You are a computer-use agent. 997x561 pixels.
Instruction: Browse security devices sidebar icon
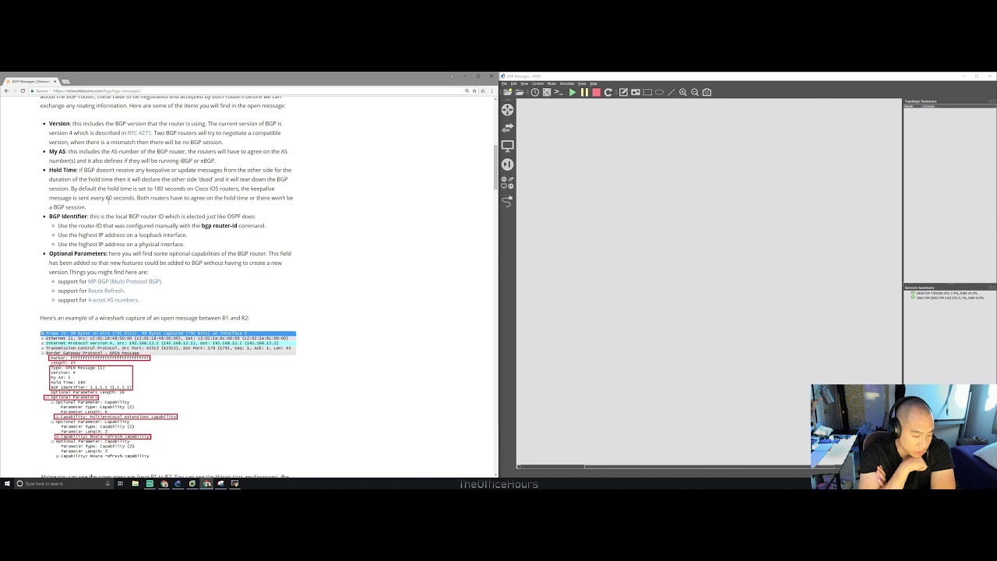click(x=508, y=164)
